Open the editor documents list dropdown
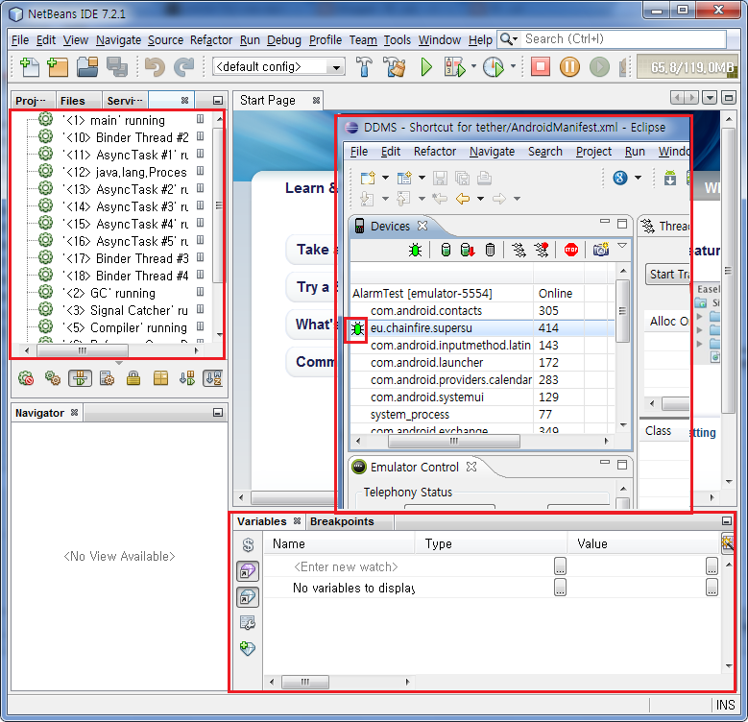Image resolution: width=748 pixels, height=722 pixels. coord(710,98)
